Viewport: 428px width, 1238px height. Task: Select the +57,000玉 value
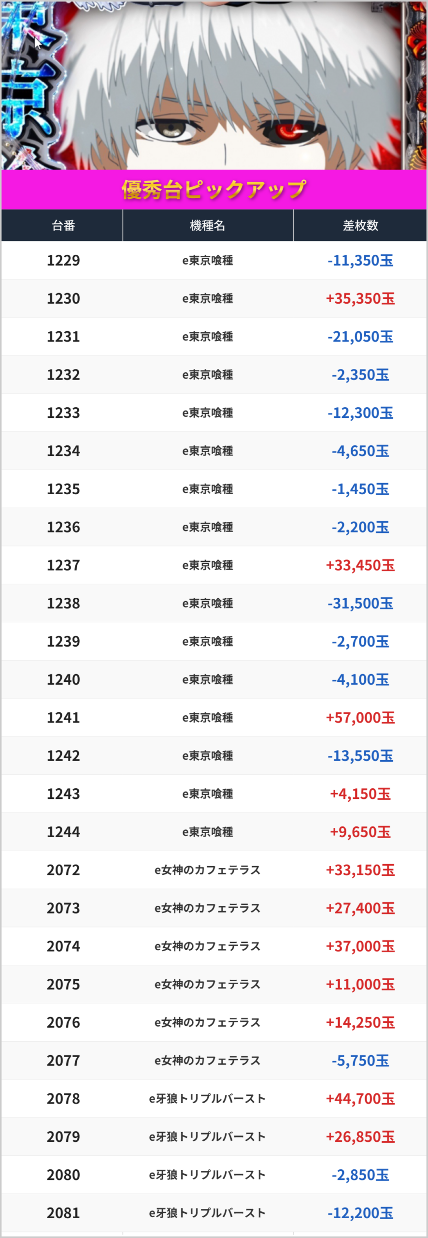pos(360,718)
